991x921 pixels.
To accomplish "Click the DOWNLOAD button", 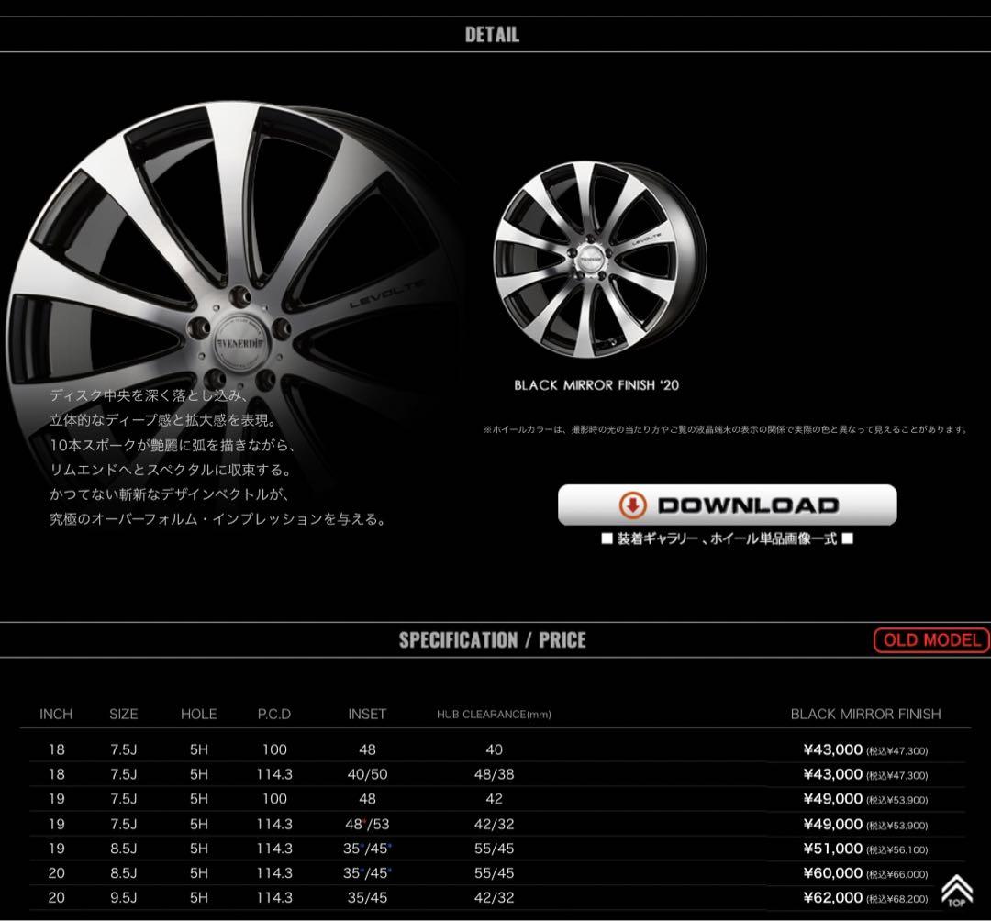I will tap(727, 505).
